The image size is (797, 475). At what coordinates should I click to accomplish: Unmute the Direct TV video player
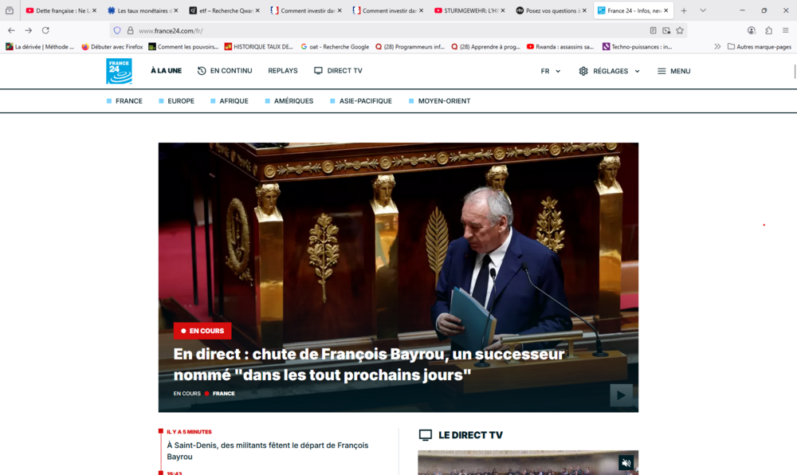[x=626, y=462]
